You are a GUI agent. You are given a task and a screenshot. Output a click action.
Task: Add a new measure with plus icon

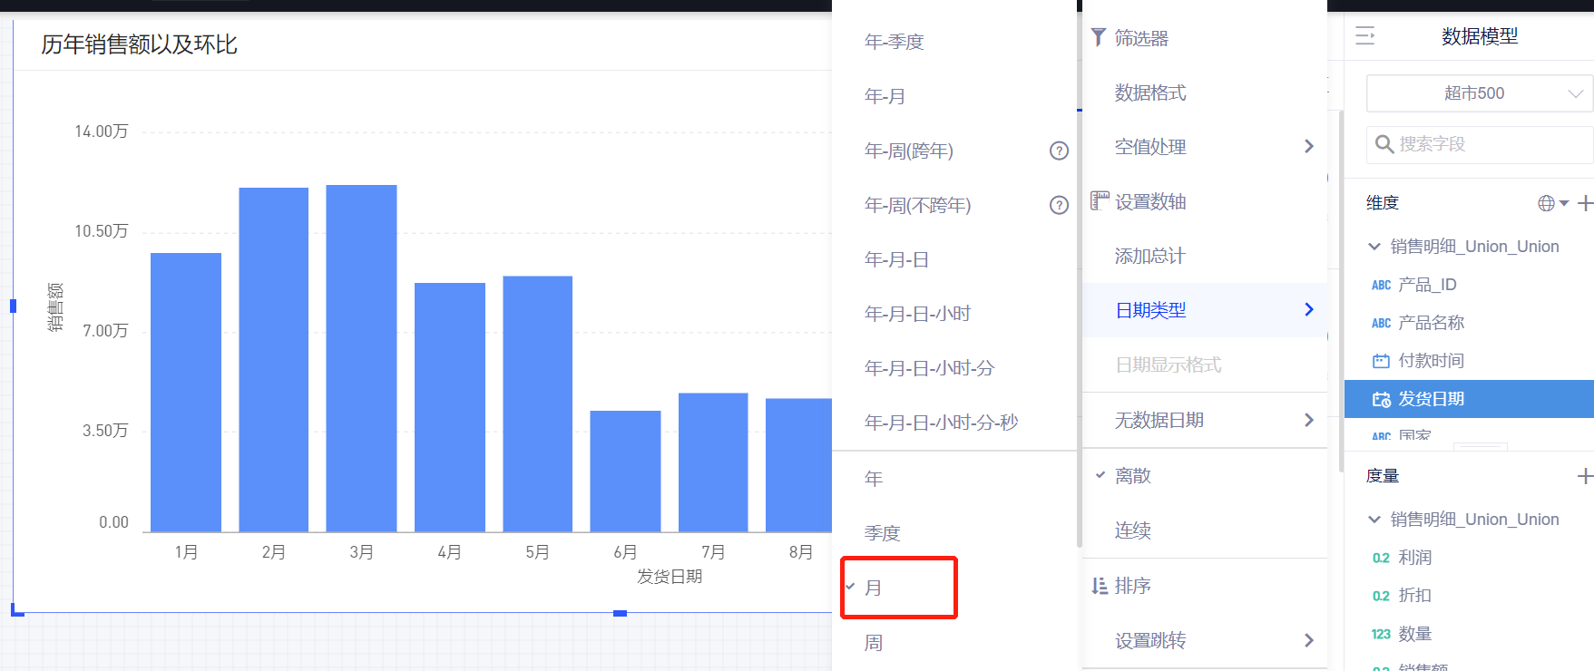click(x=1585, y=476)
